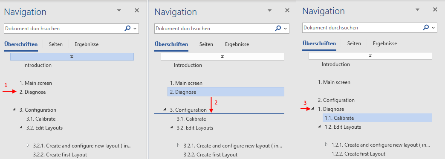Close the middle Navigation pane
This screenshot has width=445, height=159.
[x=287, y=11]
